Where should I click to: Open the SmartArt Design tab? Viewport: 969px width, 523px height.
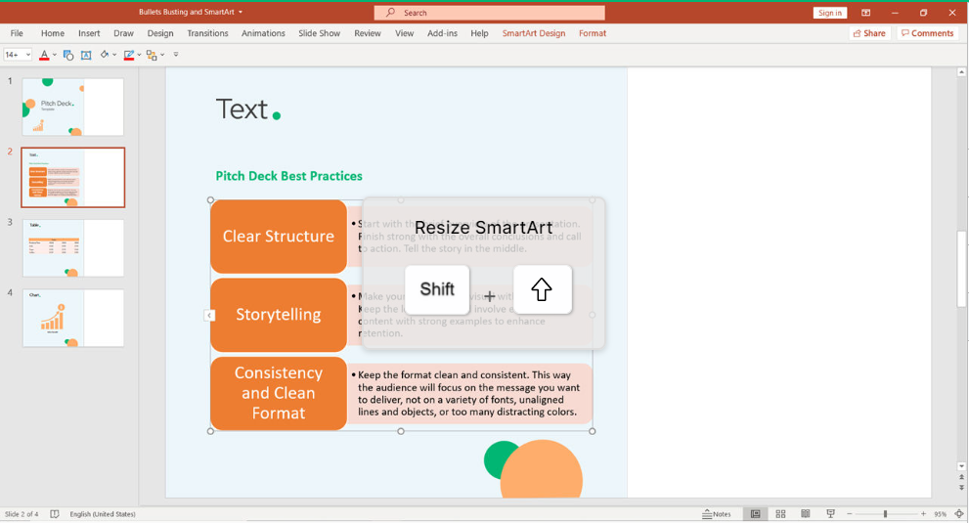(x=534, y=33)
